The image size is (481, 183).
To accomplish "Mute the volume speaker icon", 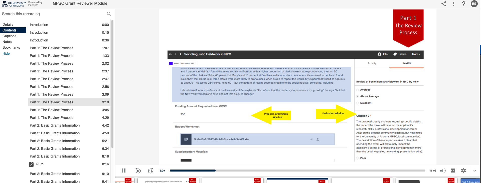I will click(443, 171).
